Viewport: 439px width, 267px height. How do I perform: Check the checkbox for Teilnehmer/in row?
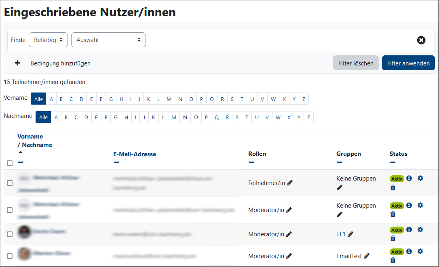coord(10,183)
